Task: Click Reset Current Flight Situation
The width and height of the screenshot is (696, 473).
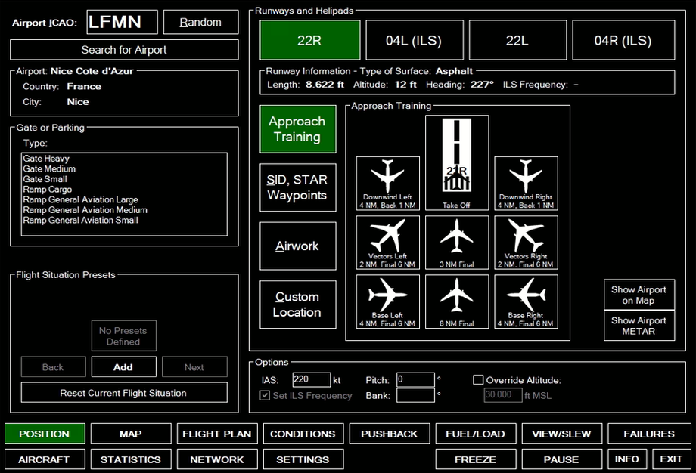Action: point(124,392)
